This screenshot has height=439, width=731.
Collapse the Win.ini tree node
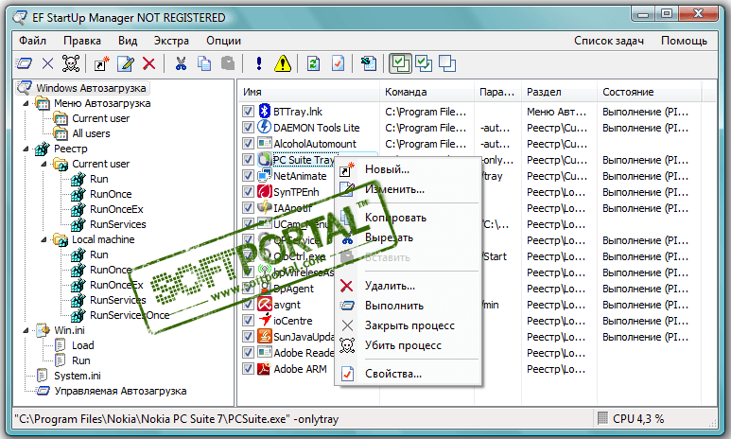(26, 330)
